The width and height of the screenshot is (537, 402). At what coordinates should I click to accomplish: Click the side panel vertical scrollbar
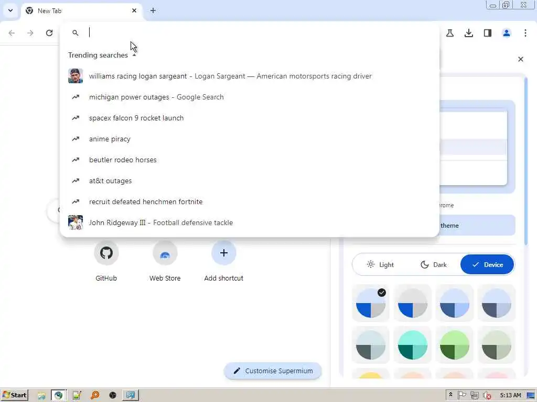point(526,161)
